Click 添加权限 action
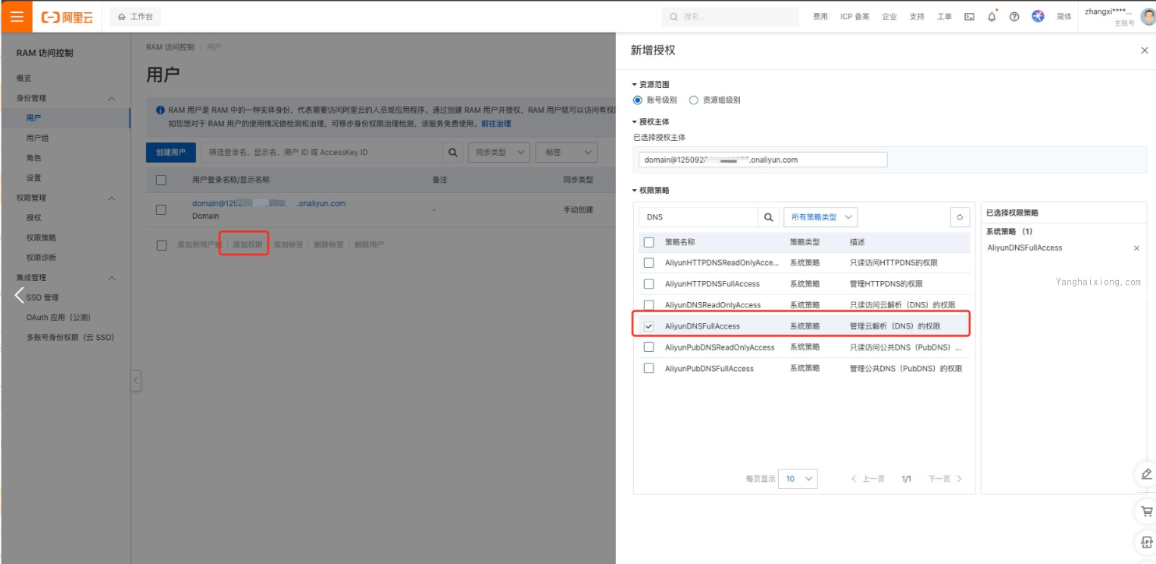The image size is (1156, 564). [247, 245]
